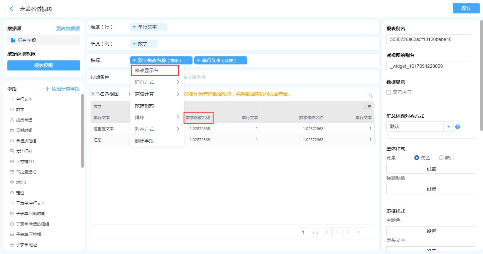Expand the 汇总方式 submenu
This screenshot has width=483, height=254.
(x=157, y=82)
